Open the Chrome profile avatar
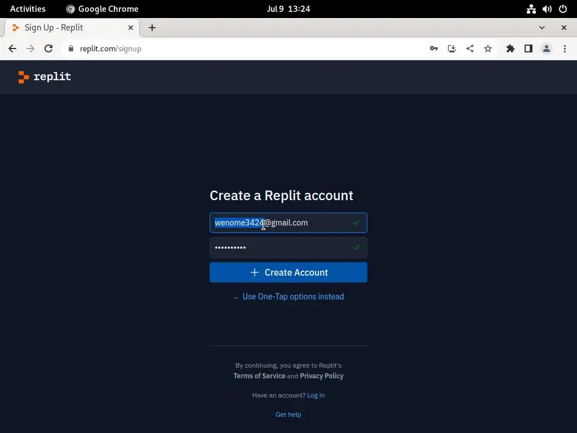The height and width of the screenshot is (433, 577). (x=547, y=48)
